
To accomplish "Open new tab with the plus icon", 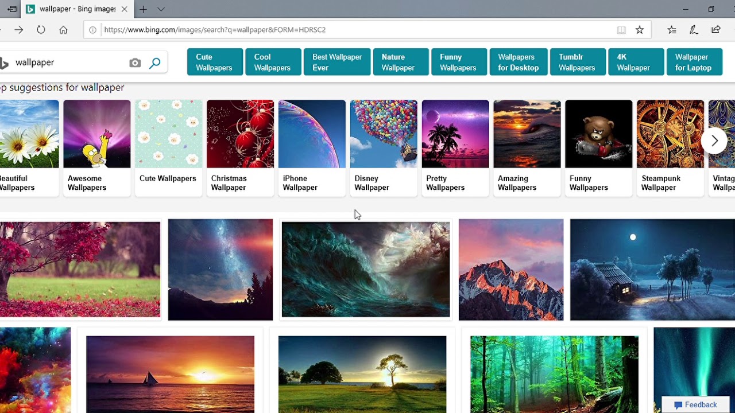I will coord(143,9).
